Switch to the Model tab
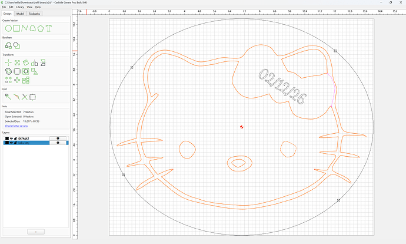 (x=20, y=14)
